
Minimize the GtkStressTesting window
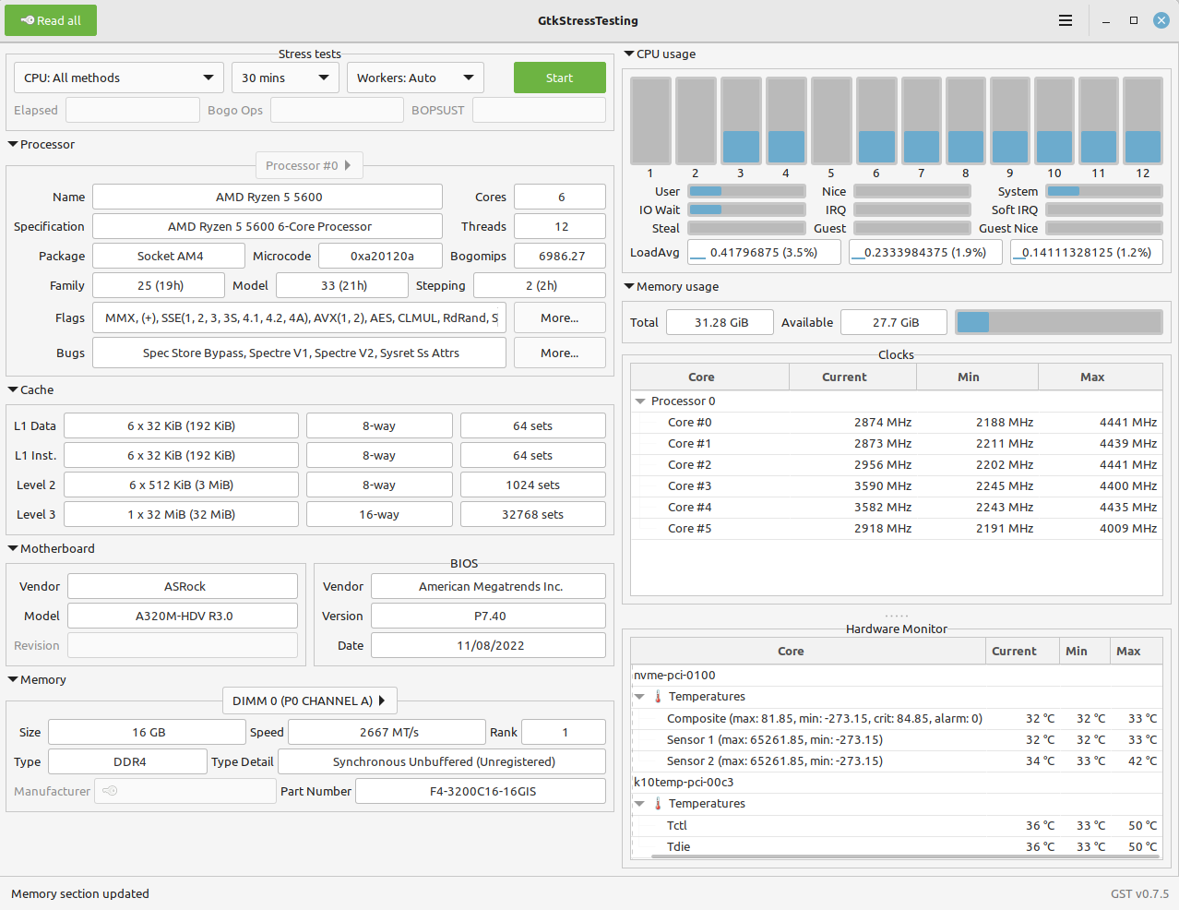(x=1105, y=20)
